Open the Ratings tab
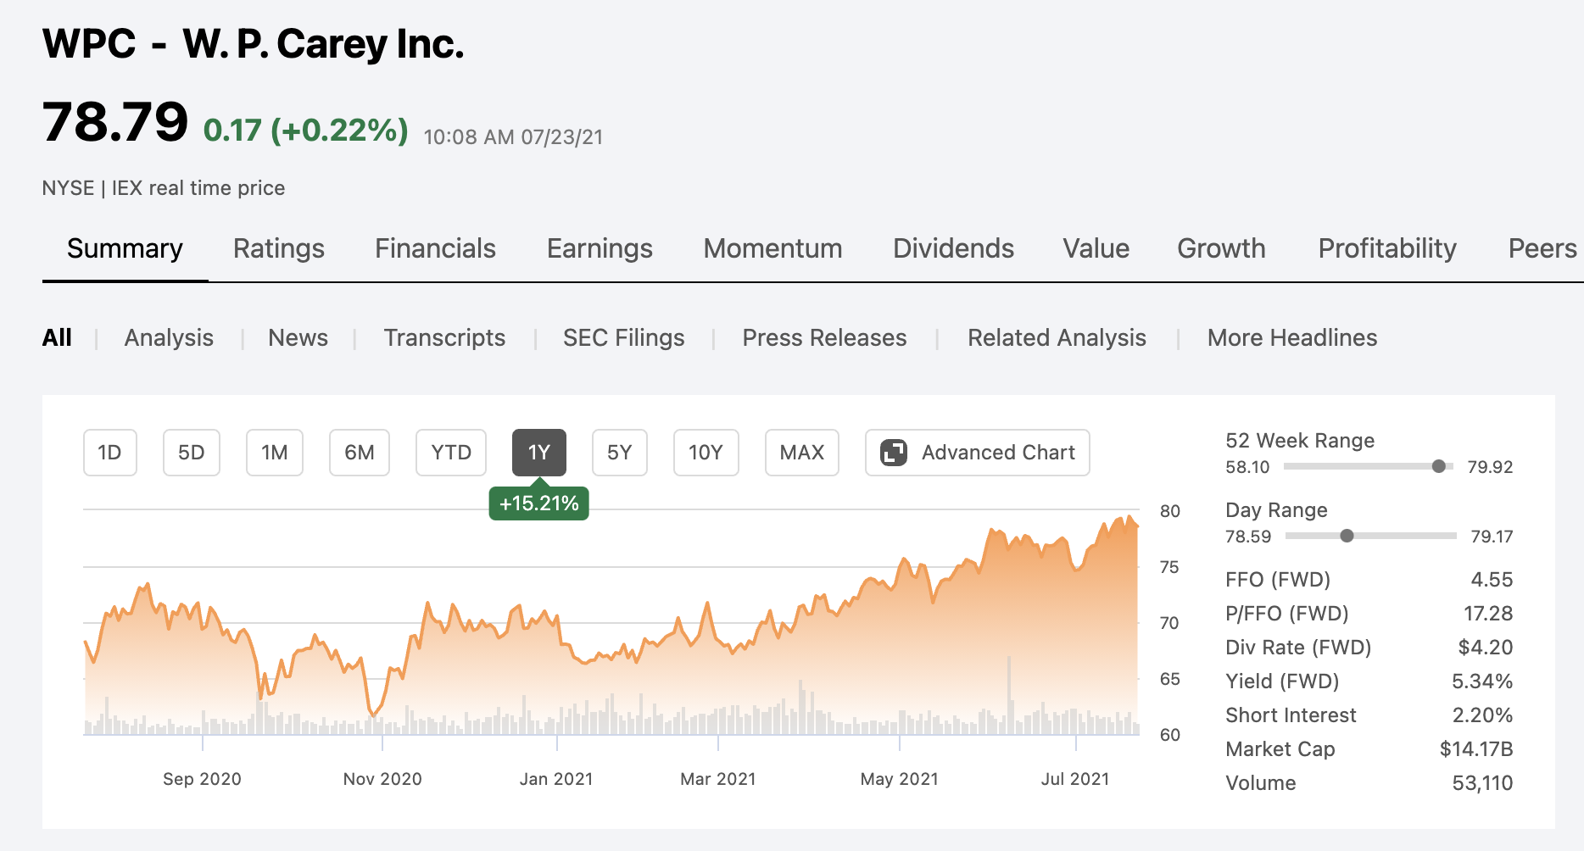Screen dimensions: 1584x851 [279, 248]
